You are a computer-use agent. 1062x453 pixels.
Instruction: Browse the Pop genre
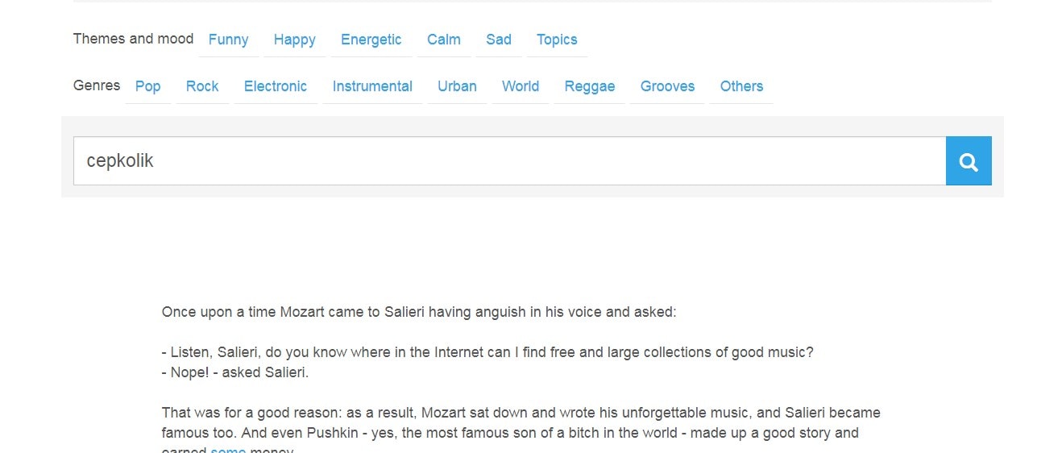[148, 86]
